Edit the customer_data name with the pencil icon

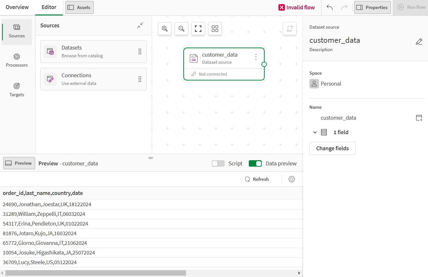[x=419, y=42]
